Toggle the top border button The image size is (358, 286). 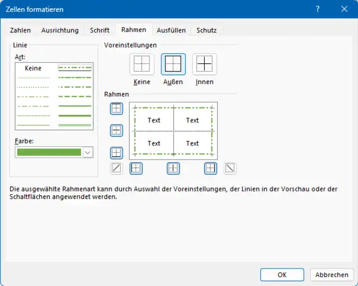[116, 109]
